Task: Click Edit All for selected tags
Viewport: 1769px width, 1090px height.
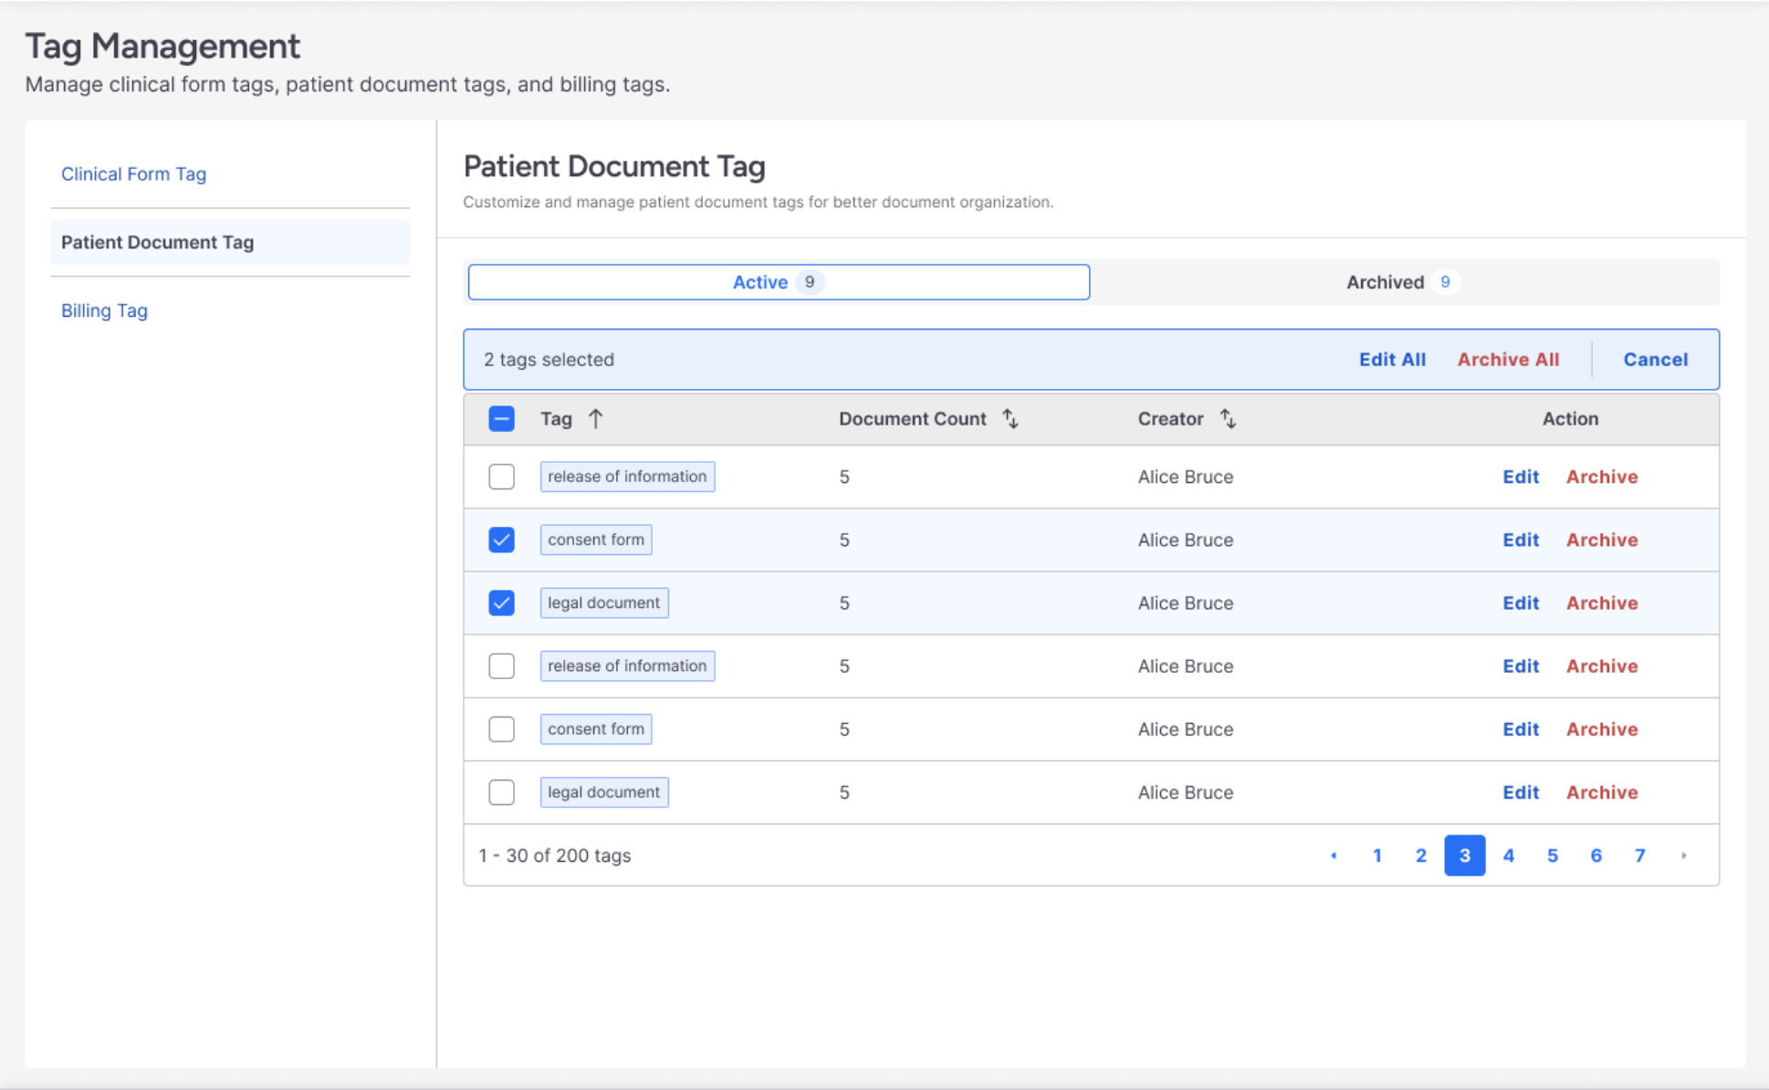Action: click(1391, 360)
